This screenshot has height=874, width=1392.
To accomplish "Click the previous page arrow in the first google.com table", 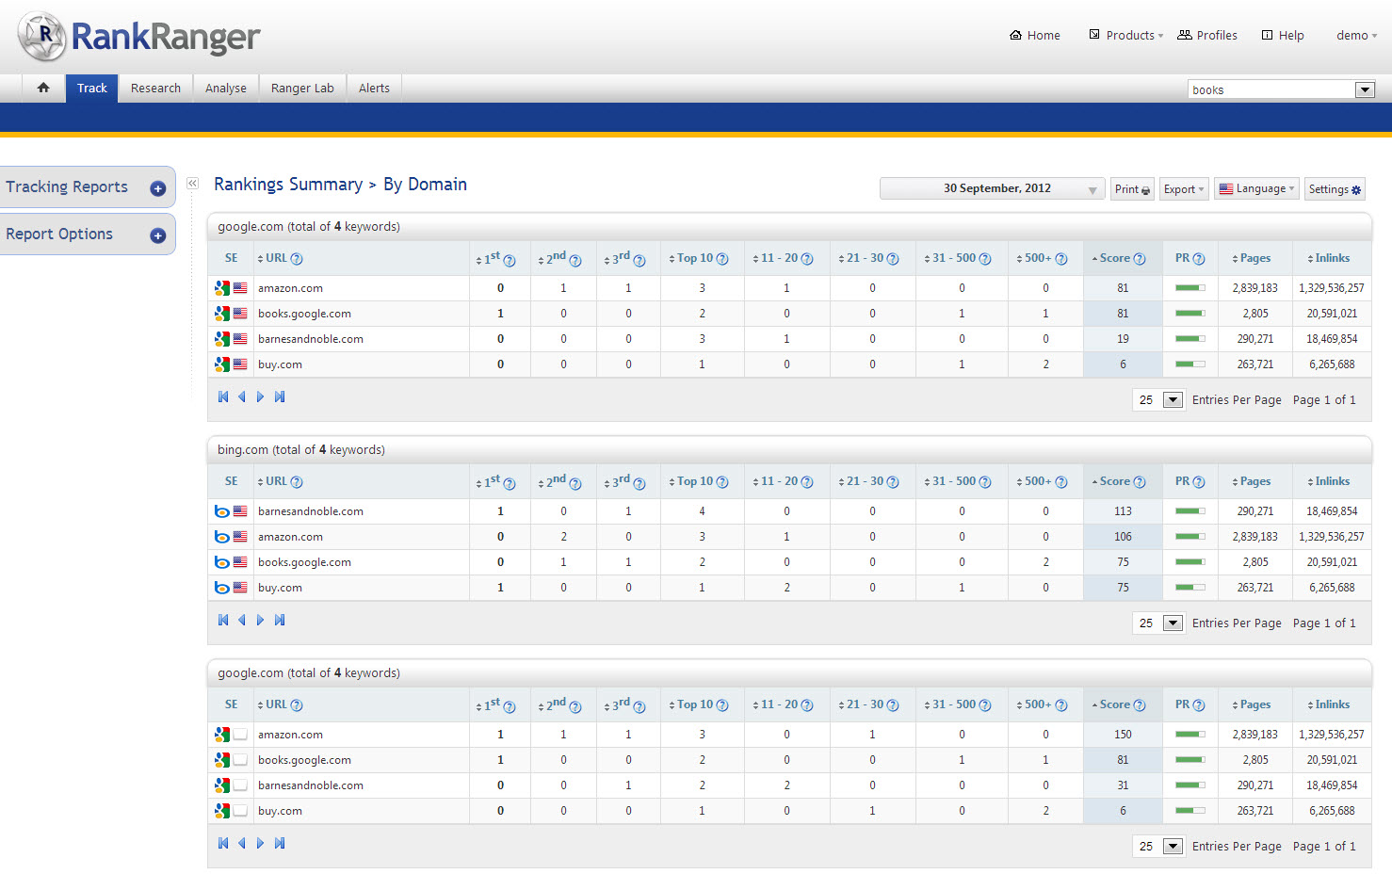I will (242, 397).
